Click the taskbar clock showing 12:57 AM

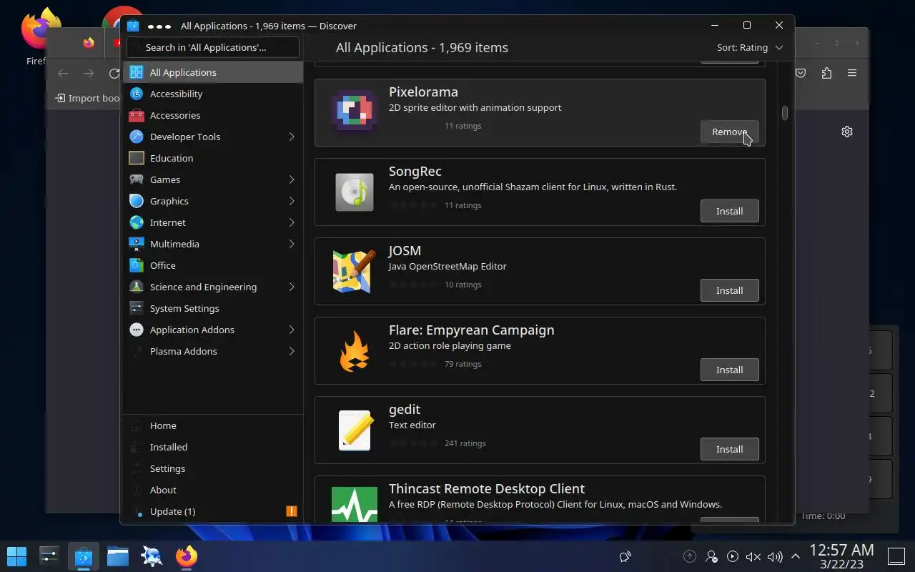(841, 556)
